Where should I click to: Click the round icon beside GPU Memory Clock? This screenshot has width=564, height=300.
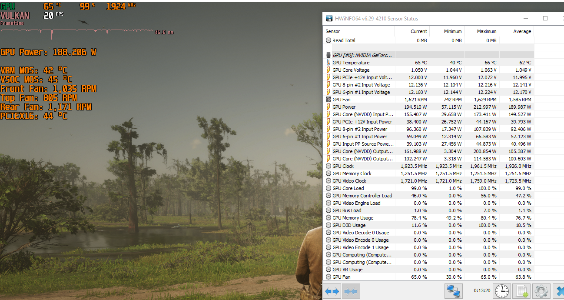(328, 173)
